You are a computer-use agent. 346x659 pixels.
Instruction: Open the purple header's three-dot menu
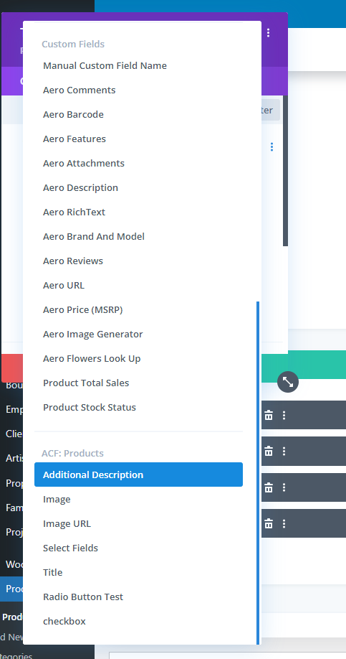click(269, 33)
